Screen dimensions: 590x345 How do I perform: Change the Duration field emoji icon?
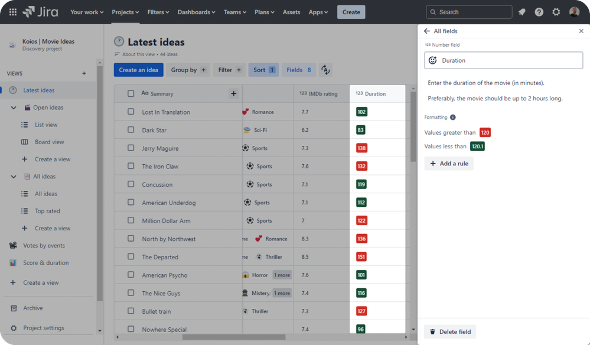(x=433, y=60)
